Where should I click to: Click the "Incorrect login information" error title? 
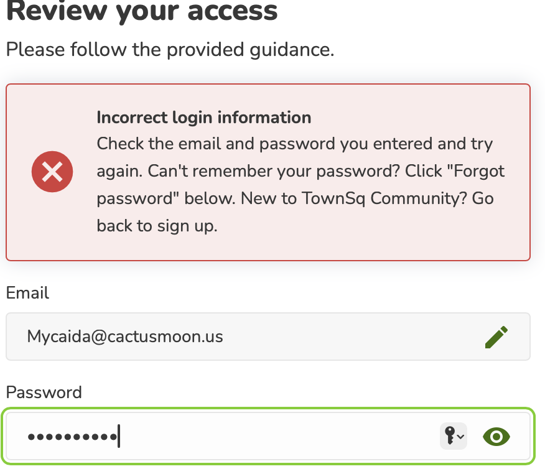click(x=203, y=118)
